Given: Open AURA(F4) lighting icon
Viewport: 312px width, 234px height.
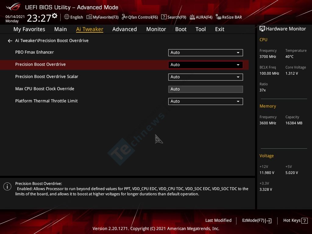Looking at the screenshot, I should click(192, 17).
